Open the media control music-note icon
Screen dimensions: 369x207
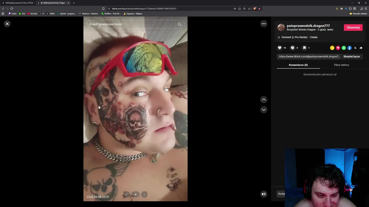362,9
